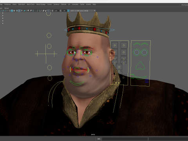
Task: Toggle use default material icon
Action: tap(14, 11)
